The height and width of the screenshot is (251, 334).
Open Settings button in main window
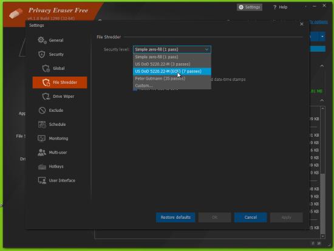click(250, 7)
